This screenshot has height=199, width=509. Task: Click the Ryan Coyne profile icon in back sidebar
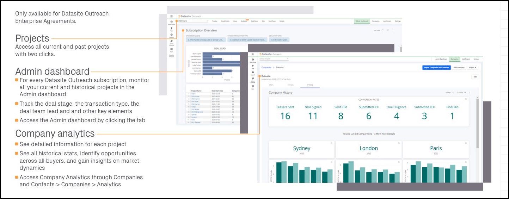click(171, 22)
